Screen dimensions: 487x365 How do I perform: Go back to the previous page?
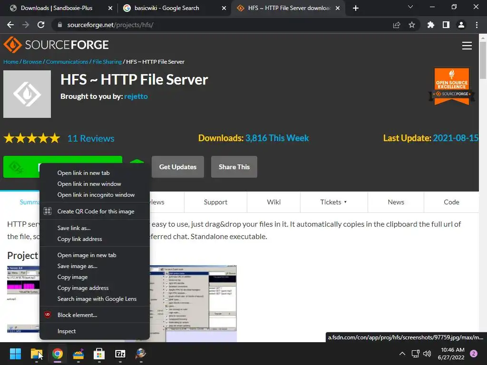click(10, 25)
